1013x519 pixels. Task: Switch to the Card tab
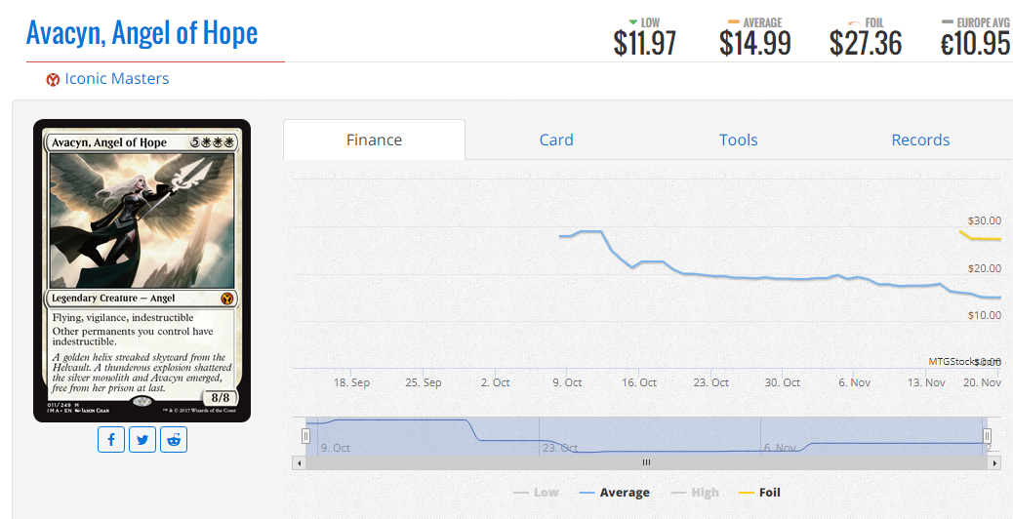pyautogui.click(x=556, y=140)
